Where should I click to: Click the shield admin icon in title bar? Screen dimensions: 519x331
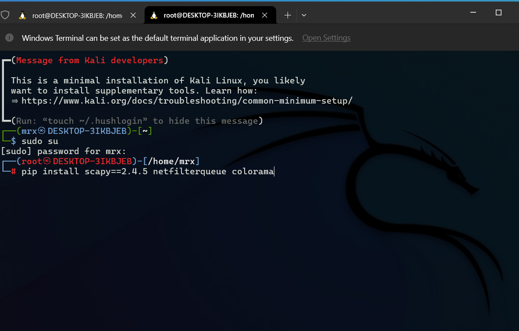pos(5,15)
